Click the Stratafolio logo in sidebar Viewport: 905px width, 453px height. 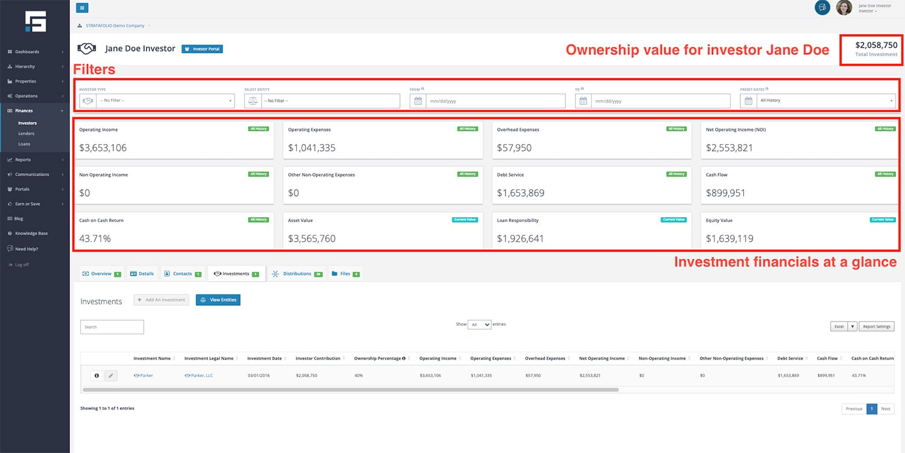click(35, 21)
